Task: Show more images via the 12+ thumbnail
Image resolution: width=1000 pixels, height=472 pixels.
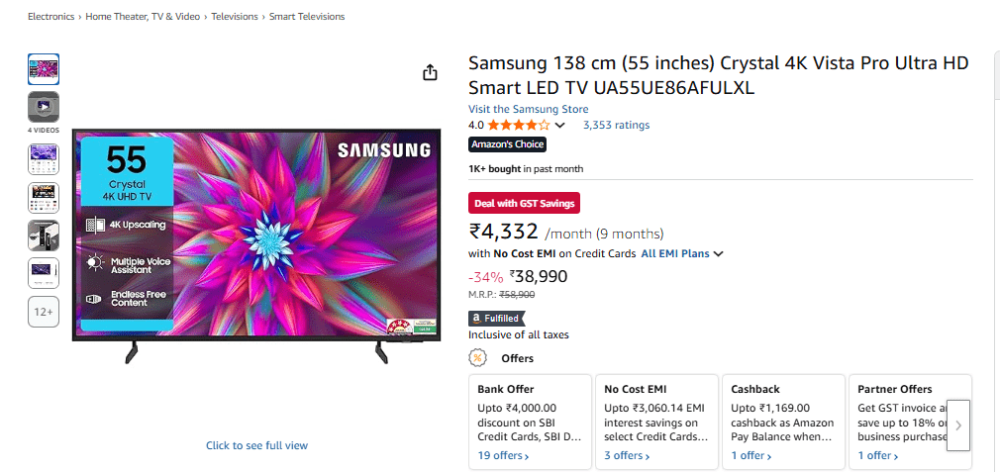Action: (x=44, y=312)
